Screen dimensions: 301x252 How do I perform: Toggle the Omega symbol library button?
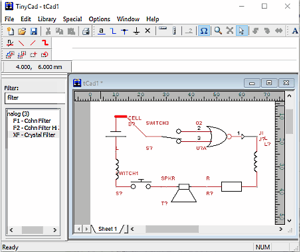pos(204,31)
